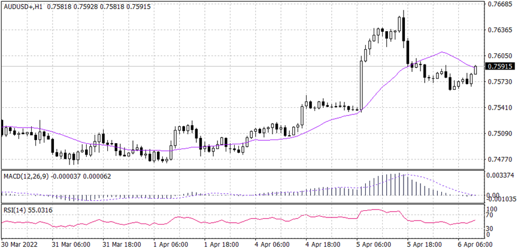Select the 0.75410 price axis label
Viewport: 518px width, 251px height.
click(500, 108)
